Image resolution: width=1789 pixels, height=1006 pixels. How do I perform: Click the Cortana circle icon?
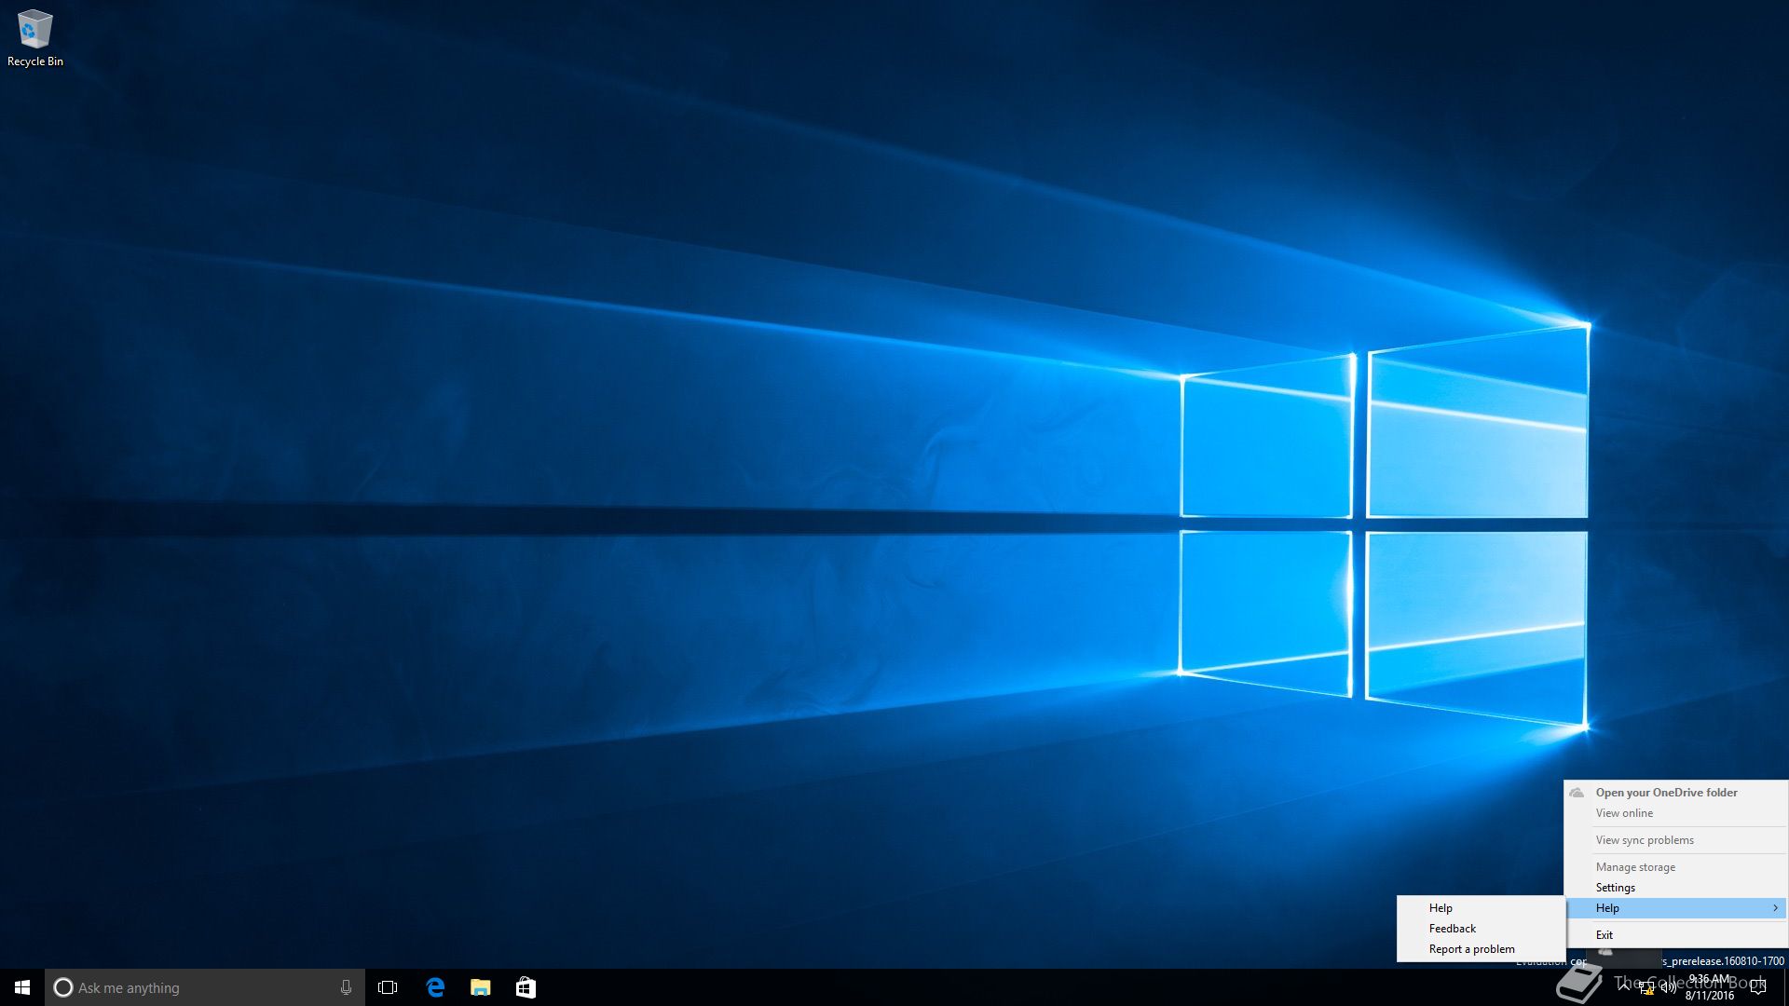coord(63,987)
